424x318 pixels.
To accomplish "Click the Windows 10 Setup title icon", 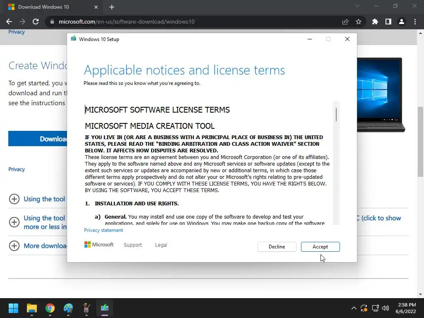I will [x=73, y=39].
